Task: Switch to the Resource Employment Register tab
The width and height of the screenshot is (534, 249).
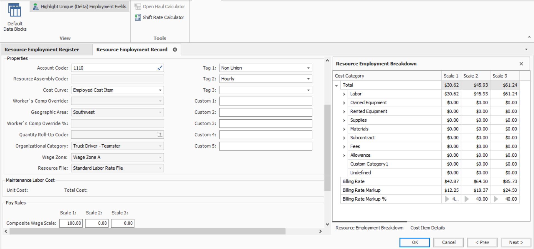Action: point(42,50)
